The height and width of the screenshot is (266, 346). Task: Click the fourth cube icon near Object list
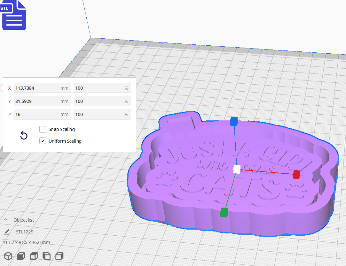[x=46, y=256]
